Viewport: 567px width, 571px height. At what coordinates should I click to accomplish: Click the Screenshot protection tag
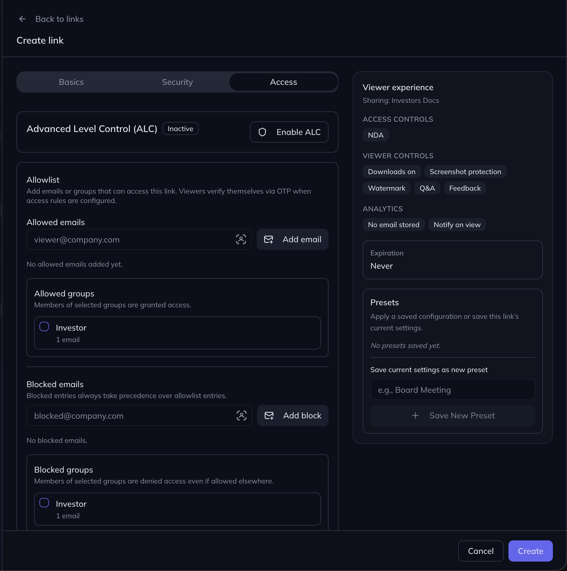(465, 172)
